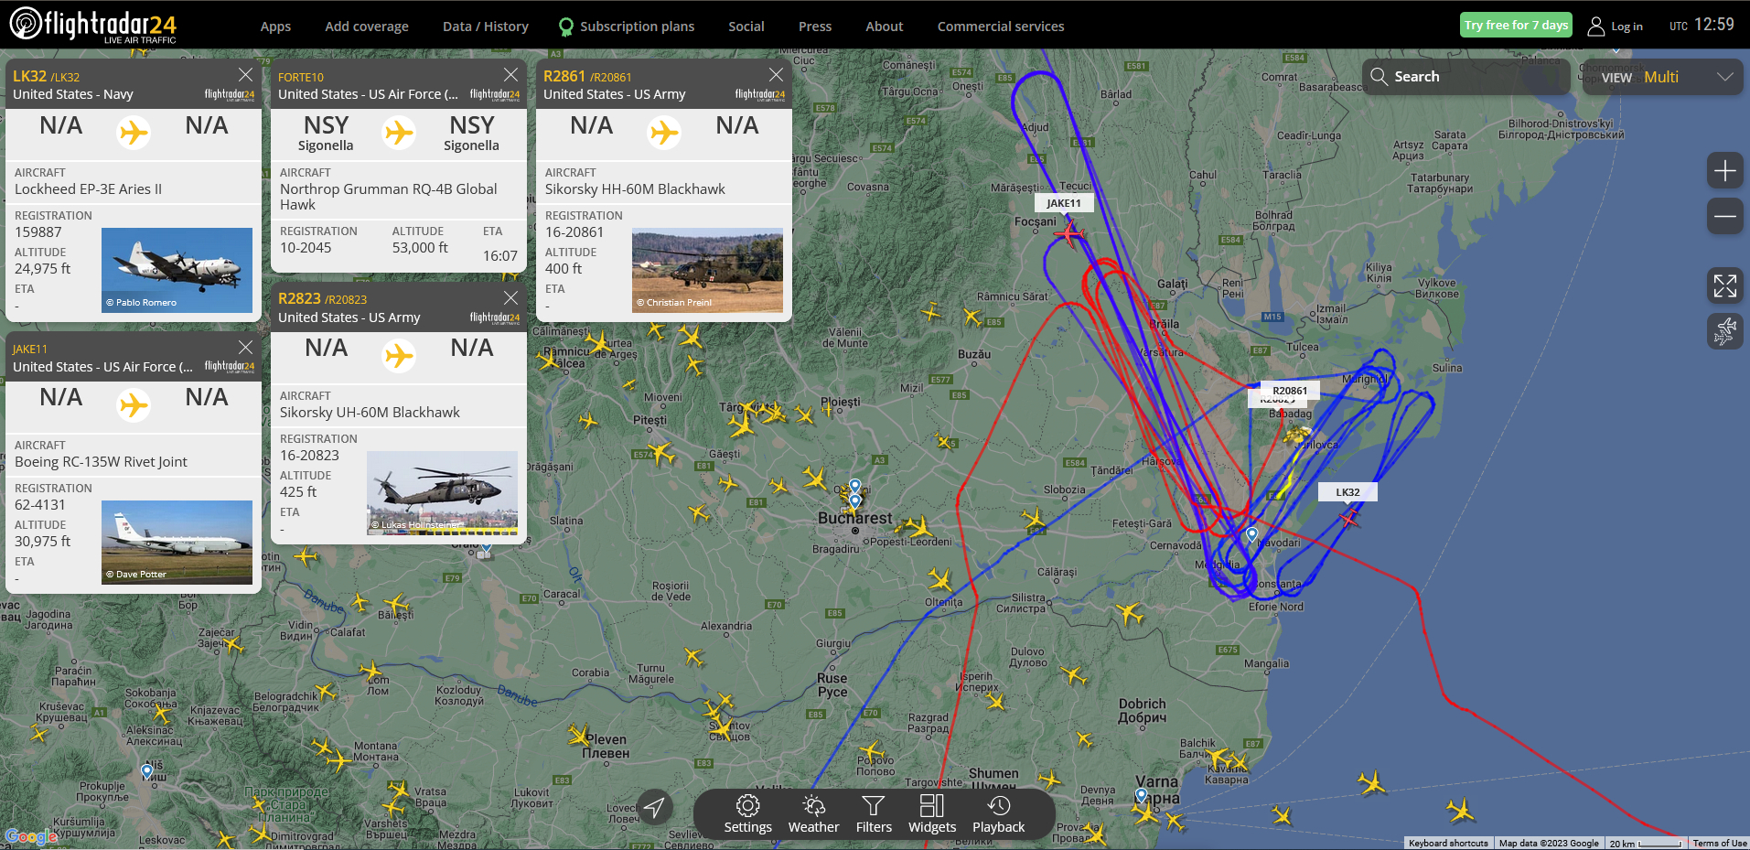Image resolution: width=1750 pixels, height=850 pixels.
Task: Click the JAKE11 map label
Action: 1064,203
